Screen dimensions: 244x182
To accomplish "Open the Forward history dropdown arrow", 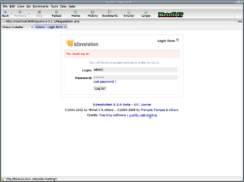I will tap(29, 14).
